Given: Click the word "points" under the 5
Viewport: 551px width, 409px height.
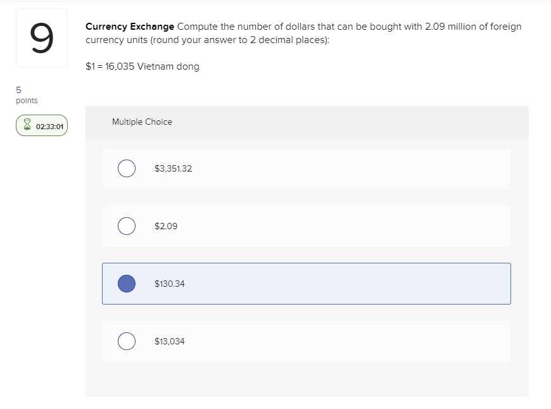Looking at the screenshot, I should [27, 101].
